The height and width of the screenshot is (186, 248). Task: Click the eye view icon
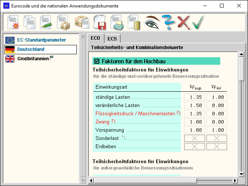click(152, 22)
